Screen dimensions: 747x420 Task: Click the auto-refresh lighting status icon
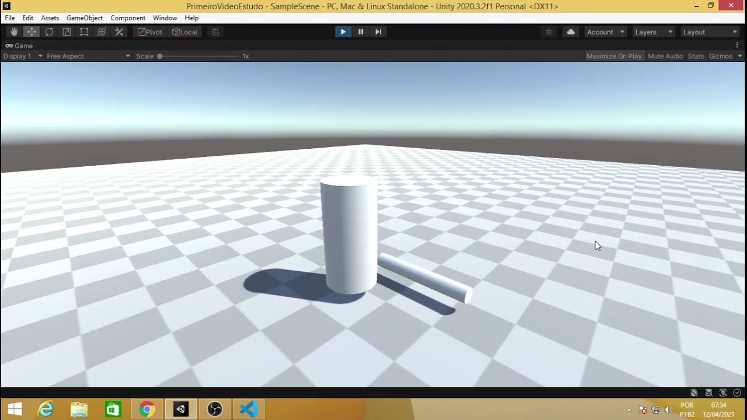(x=723, y=393)
